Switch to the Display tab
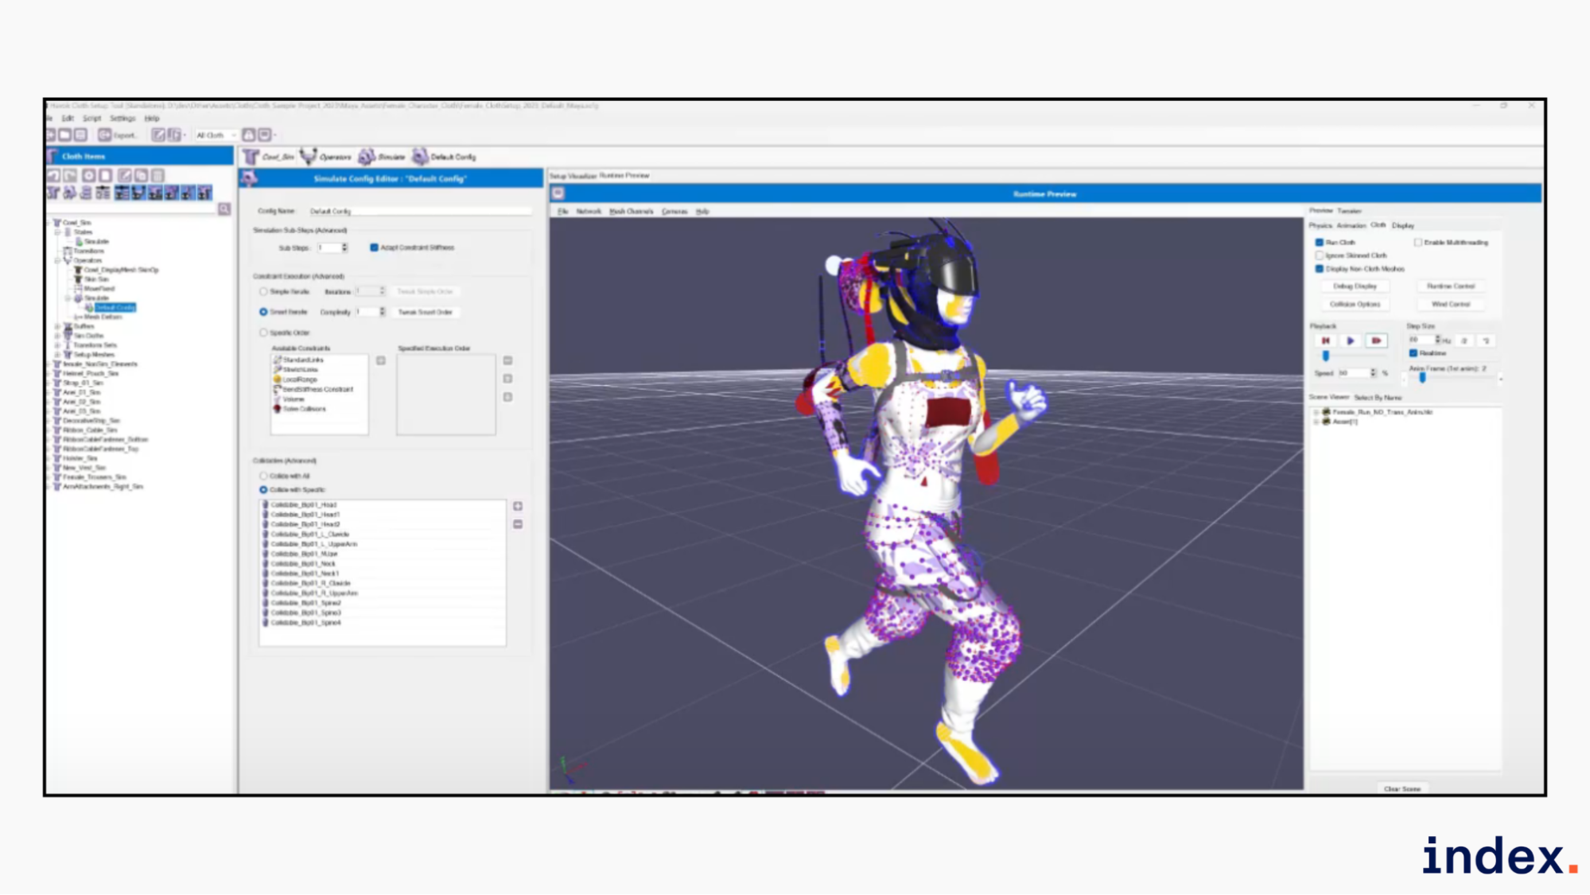This screenshot has height=895, width=1590. (1402, 226)
